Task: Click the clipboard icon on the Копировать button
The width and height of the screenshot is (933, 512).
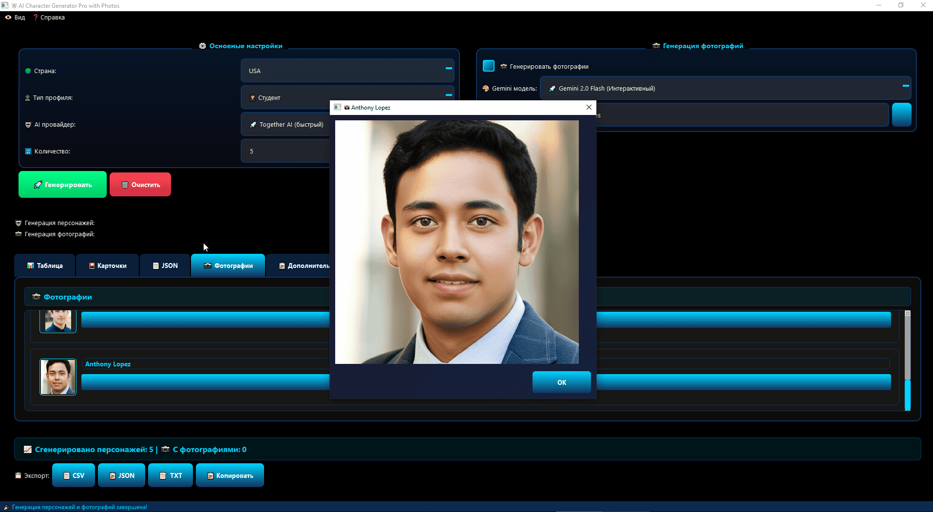Action: tap(210, 475)
